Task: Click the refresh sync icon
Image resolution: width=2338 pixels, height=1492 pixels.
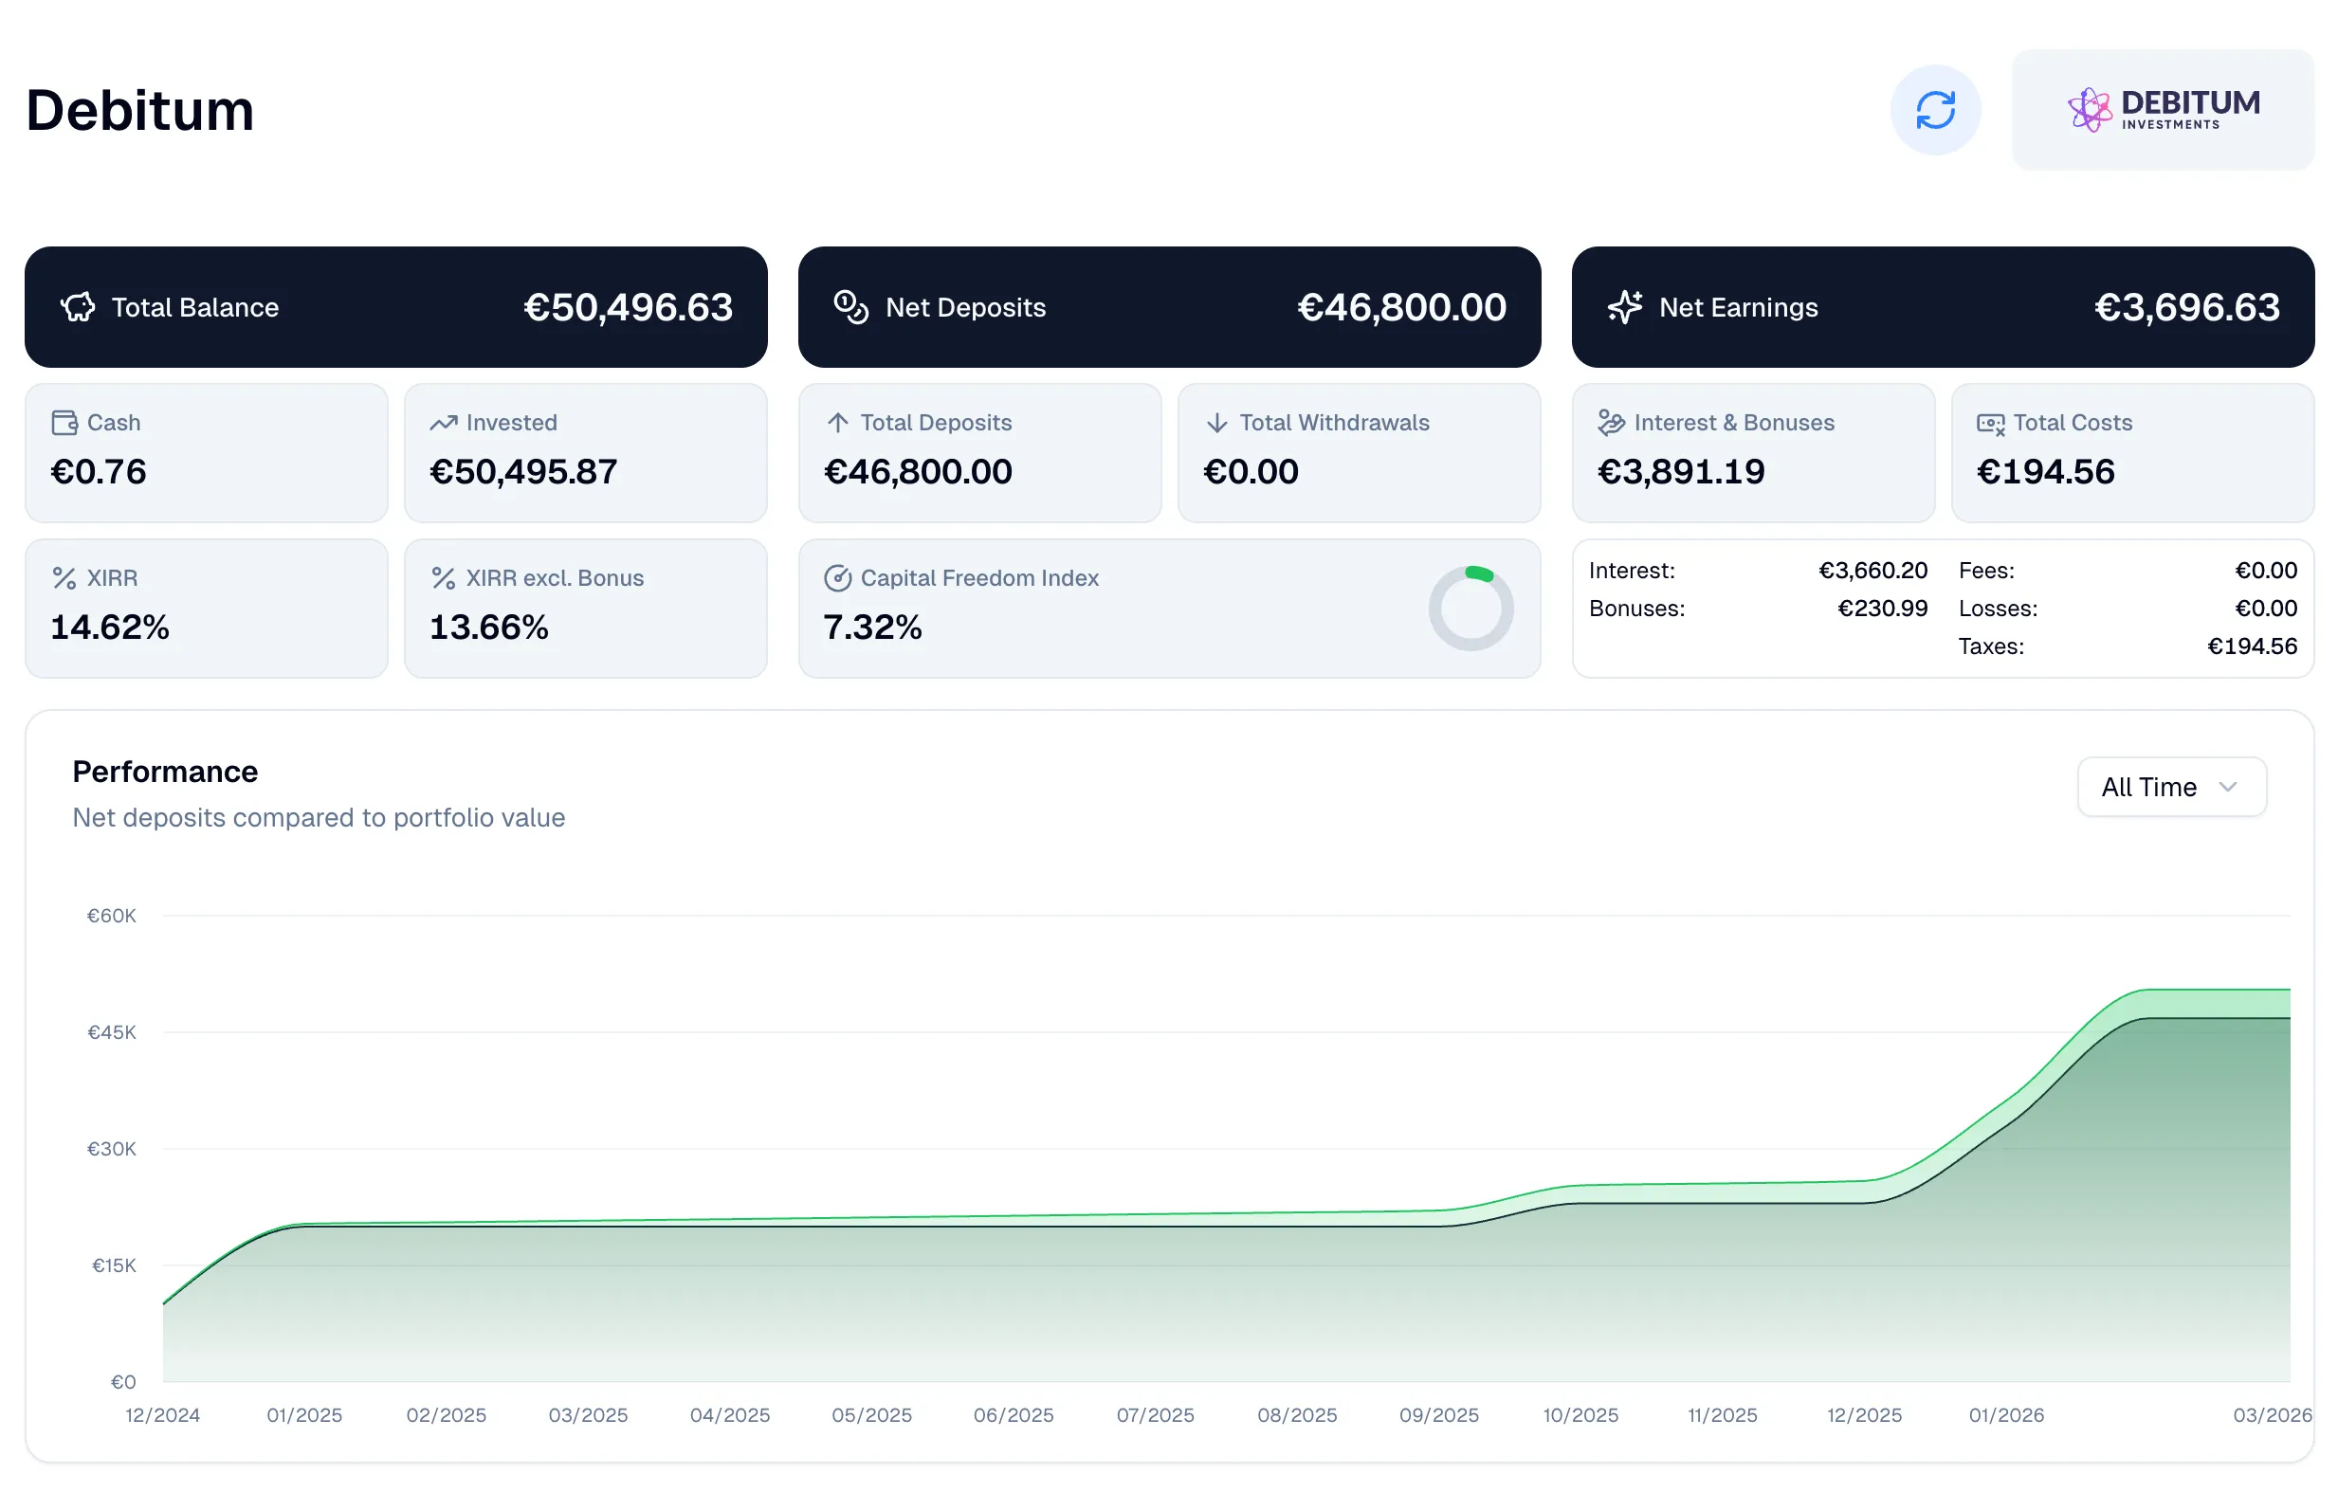Action: (1936, 110)
